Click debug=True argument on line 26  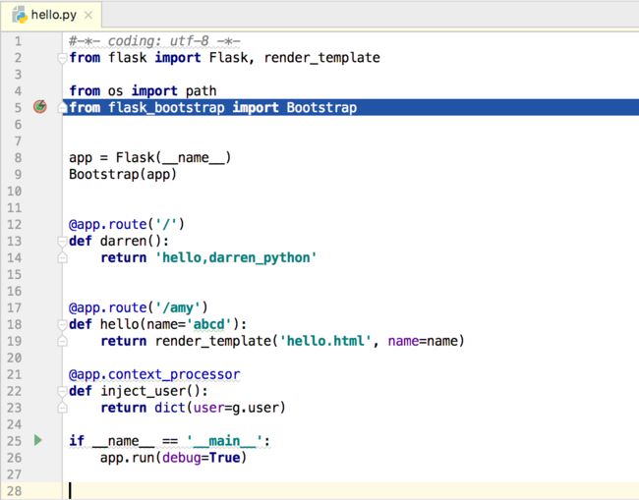(x=202, y=458)
